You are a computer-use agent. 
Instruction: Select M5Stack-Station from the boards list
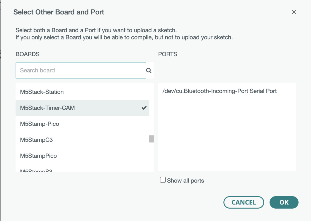pyautogui.click(x=42, y=92)
